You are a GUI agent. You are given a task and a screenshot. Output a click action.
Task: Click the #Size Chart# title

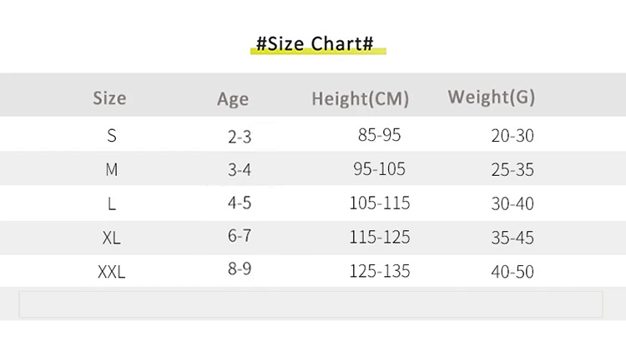pos(314,43)
